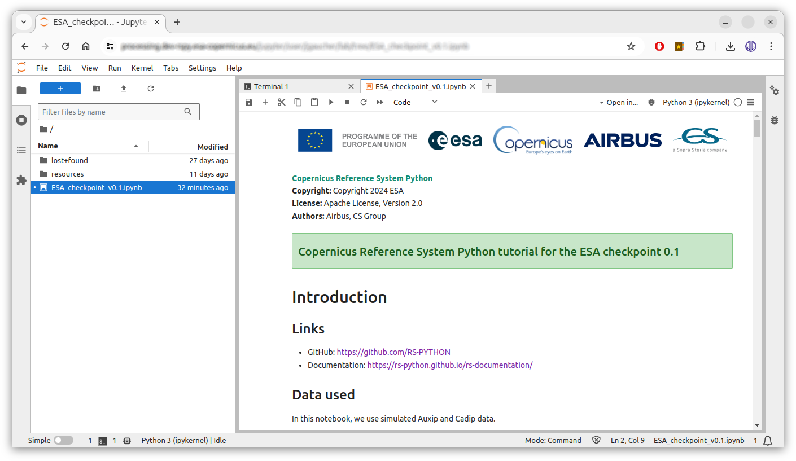Save the notebook with the floppy icon
The width and height of the screenshot is (796, 461).
pyautogui.click(x=249, y=102)
